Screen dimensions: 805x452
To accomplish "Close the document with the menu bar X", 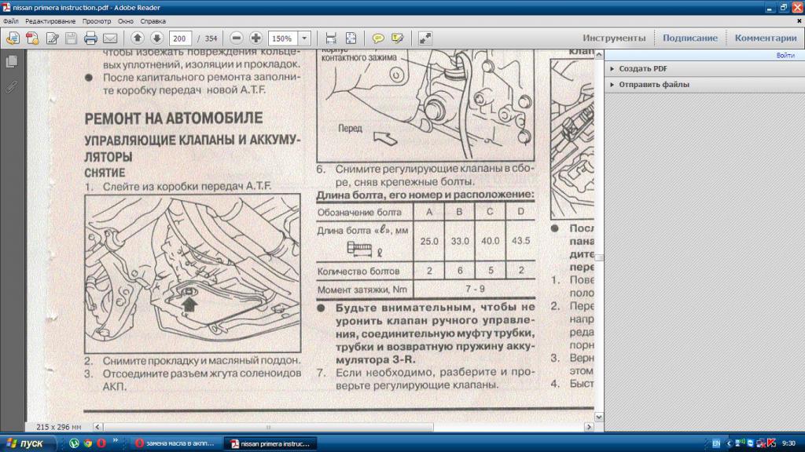I will click(x=799, y=21).
